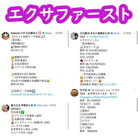138x136 pixels.
Task: Open @touslot user handle
Action: pyautogui.click(x=42, y=105)
